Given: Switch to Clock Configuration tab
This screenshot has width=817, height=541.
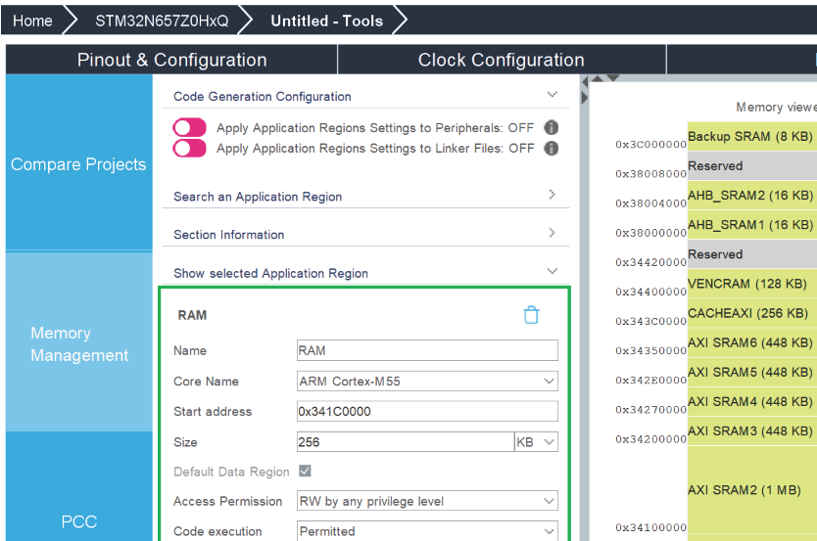Looking at the screenshot, I should (x=502, y=60).
